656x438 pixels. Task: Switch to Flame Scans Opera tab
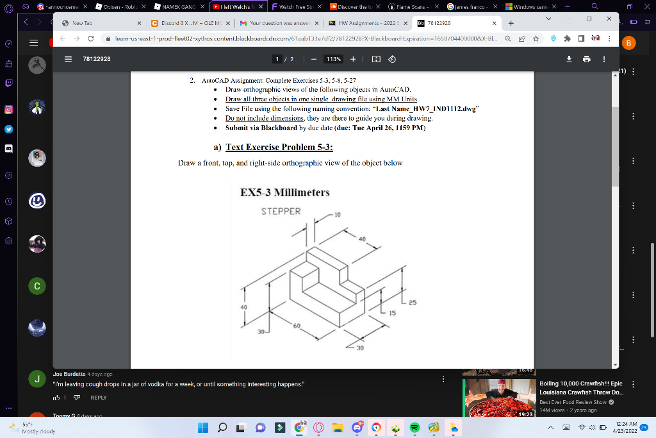click(x=413, y=6)
